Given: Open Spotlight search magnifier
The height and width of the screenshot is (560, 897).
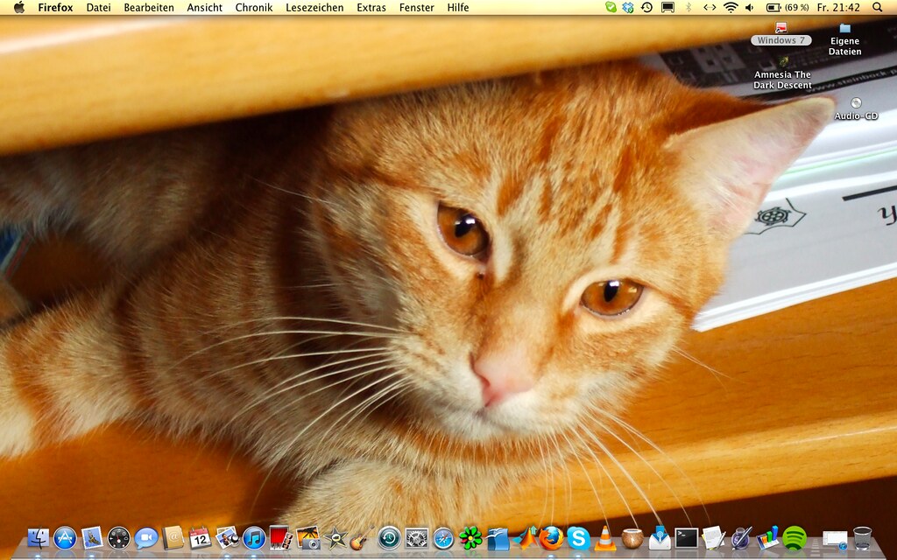Looking at the screenshot, I should point(878,7).
